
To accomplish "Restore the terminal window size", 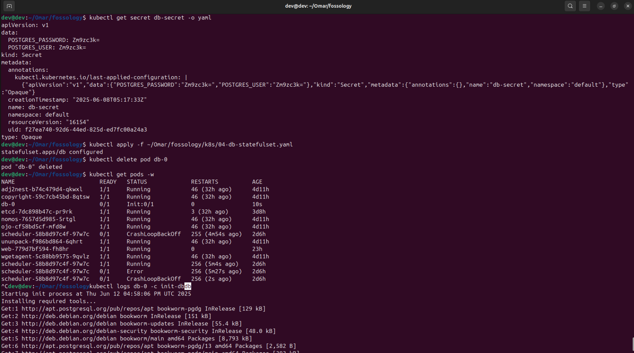I will pos(614,6).
